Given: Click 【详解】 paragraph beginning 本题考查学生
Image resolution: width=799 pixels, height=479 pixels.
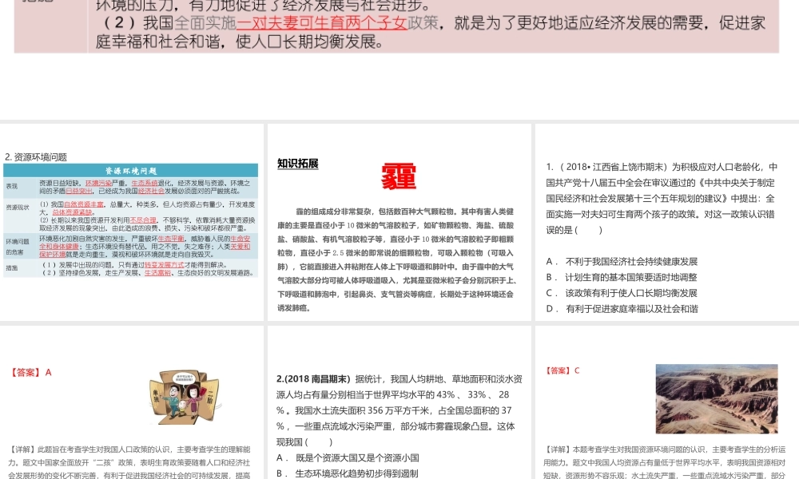Looking at the screenshot, I should [x=665, y=462].
